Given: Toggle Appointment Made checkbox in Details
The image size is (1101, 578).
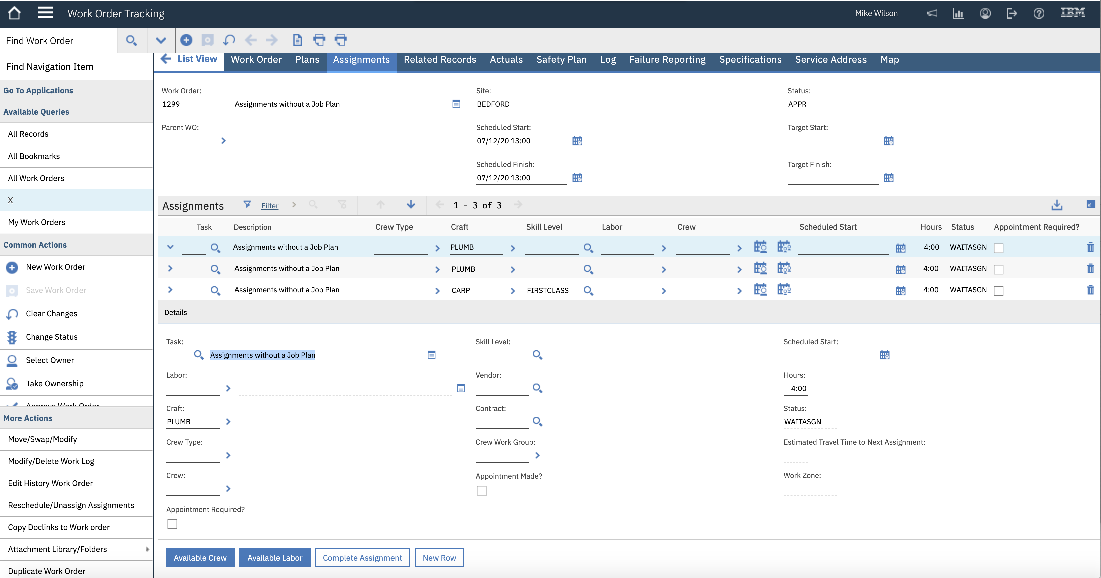Looking at the screenshot, I should 482,491.
